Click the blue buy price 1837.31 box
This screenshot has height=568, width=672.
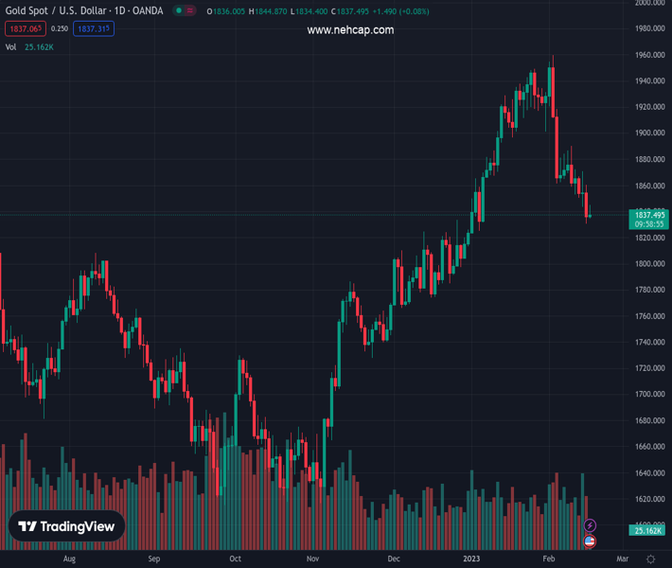coord(94,29)
